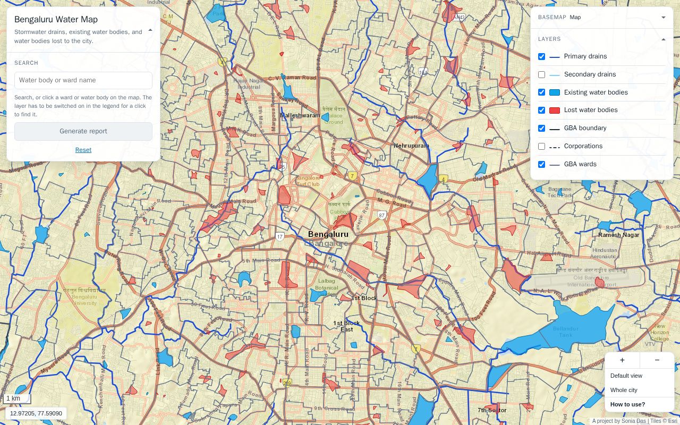The height and width of the screenshot is (425, 680).
Task: Select Whole city view
Action: point(640,390)
